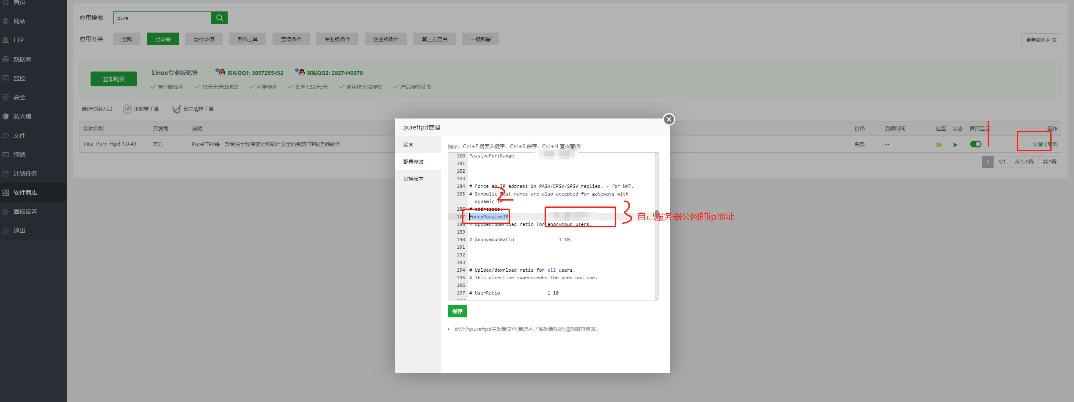Viewport: 1074px width, 402px height.
Task: Click the 立即购买 button
Action: click(x=114, y=79)
